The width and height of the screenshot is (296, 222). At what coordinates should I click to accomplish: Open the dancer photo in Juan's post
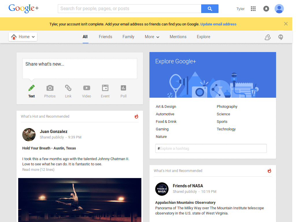(x=80, y=200)
